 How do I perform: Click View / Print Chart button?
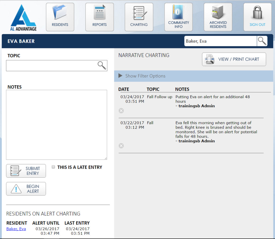click(234, 59)
